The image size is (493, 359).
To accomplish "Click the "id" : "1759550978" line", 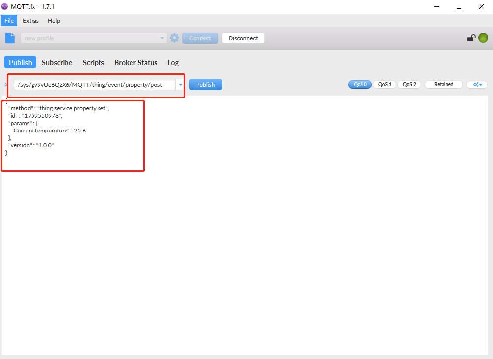I will (35, 116).
